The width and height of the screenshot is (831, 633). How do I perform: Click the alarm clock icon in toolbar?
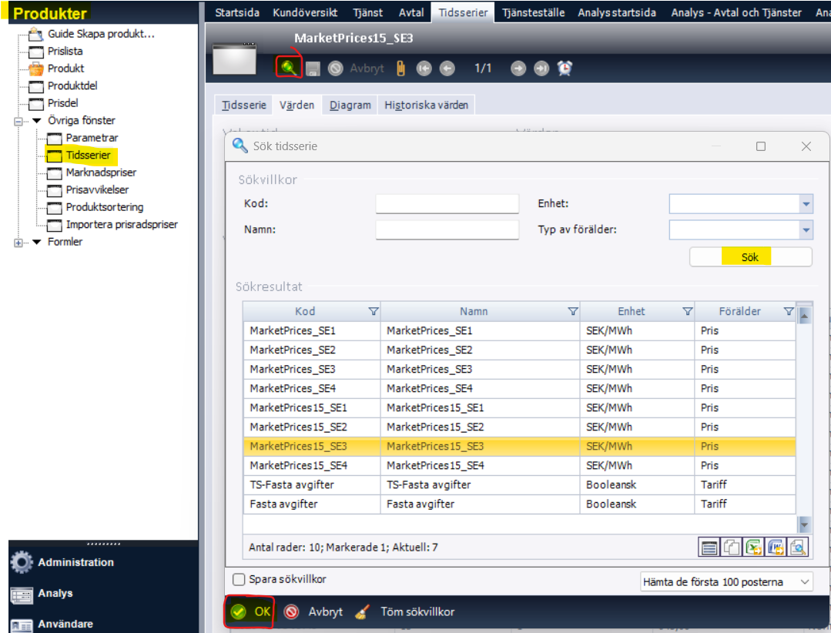565,69
